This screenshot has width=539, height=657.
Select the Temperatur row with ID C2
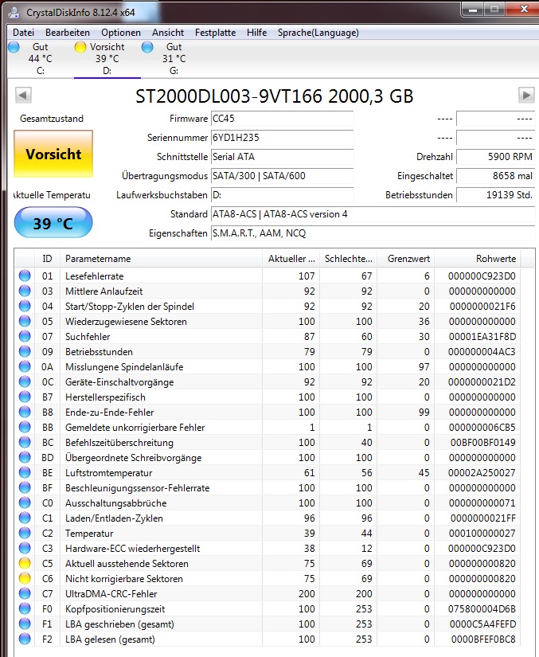pyautogui.click(x=268, y=533)
